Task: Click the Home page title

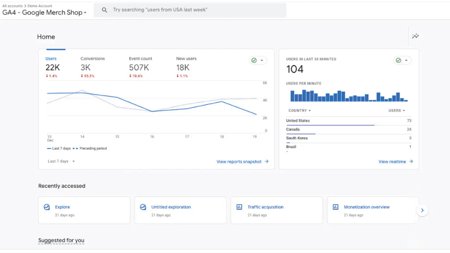Action: point(46,37)
